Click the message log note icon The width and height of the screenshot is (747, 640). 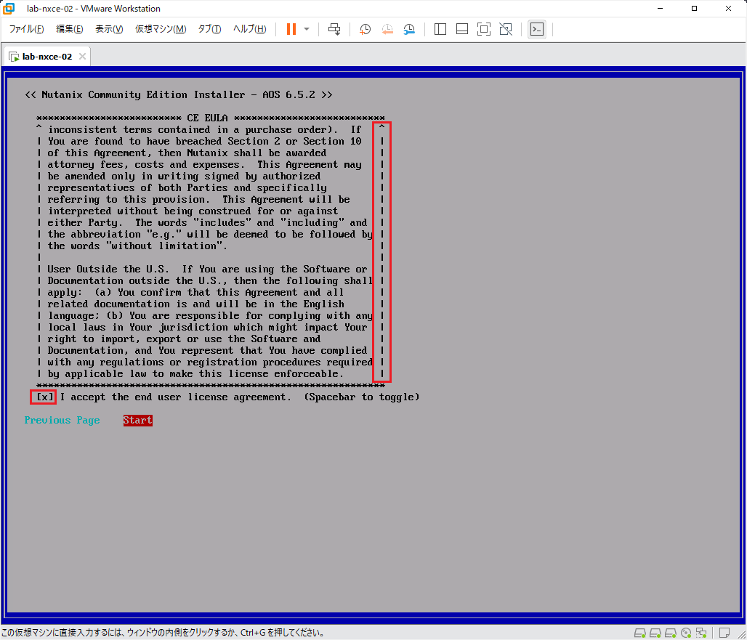coord(724,633)
